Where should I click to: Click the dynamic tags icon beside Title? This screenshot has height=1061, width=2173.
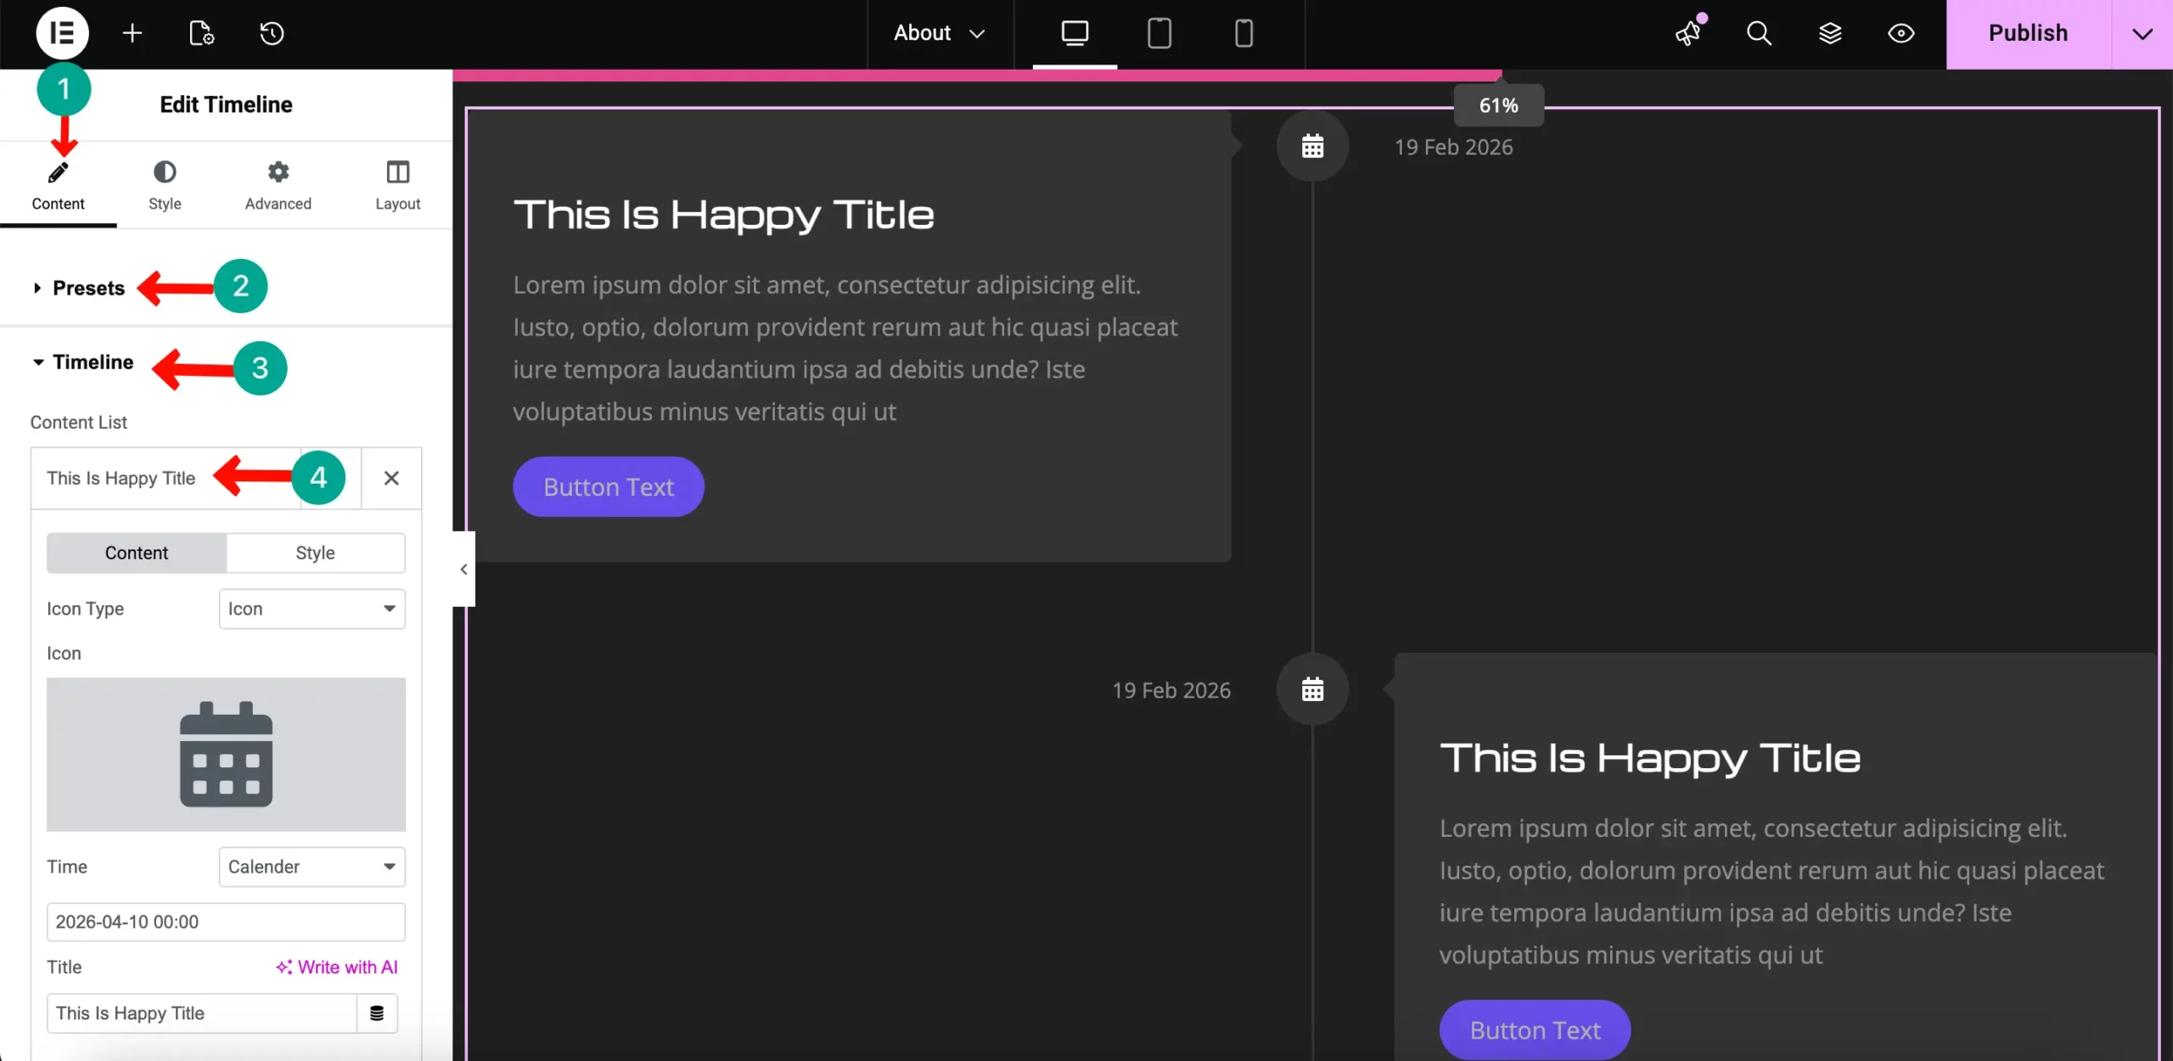(377, 1013)
